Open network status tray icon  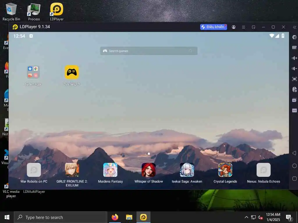pyautogui.click(x=253, y=217)
